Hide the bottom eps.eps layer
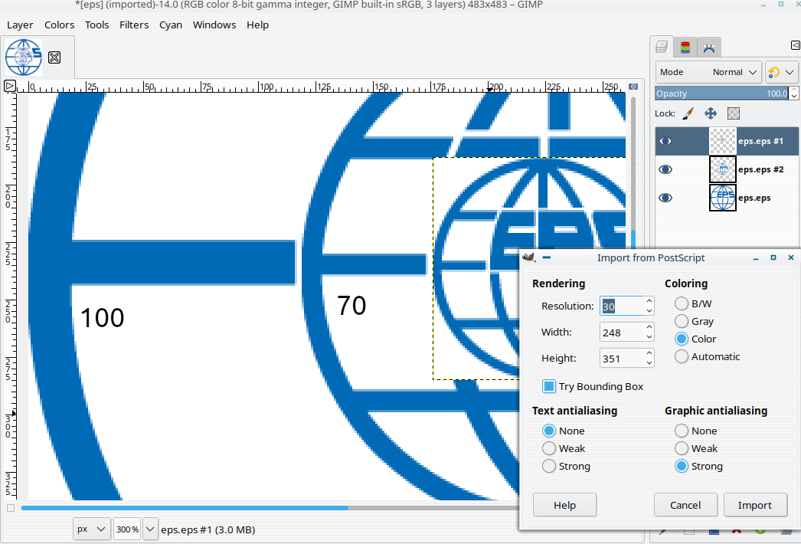 tap(665, 198)
